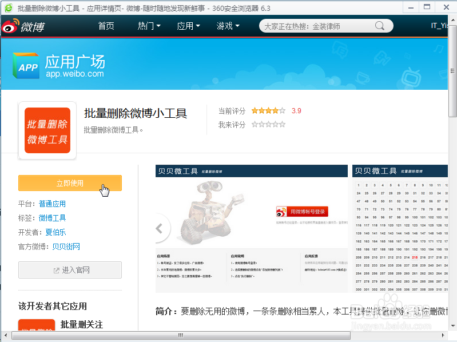Open the second 贝贝微工具 number grid thumbnail

point(400,229)
